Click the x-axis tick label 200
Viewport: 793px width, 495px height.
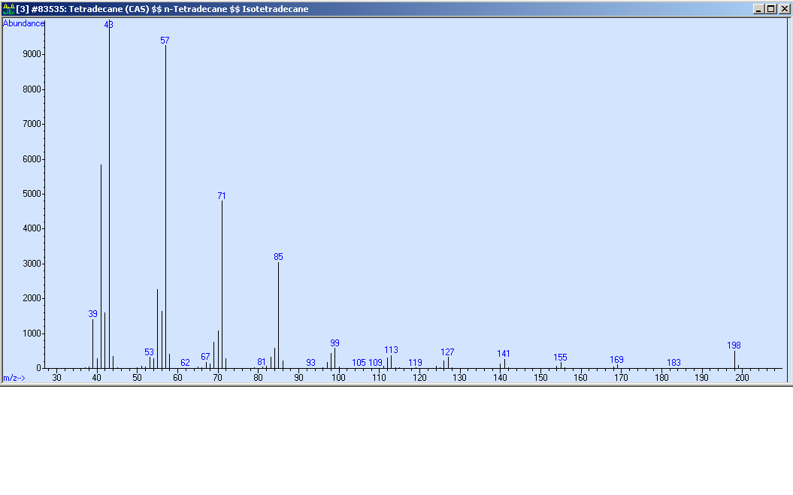pos(742,378)
